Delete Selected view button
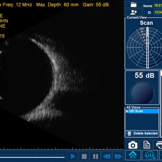Viewport: 162px width, 162px height. (142, 133)
